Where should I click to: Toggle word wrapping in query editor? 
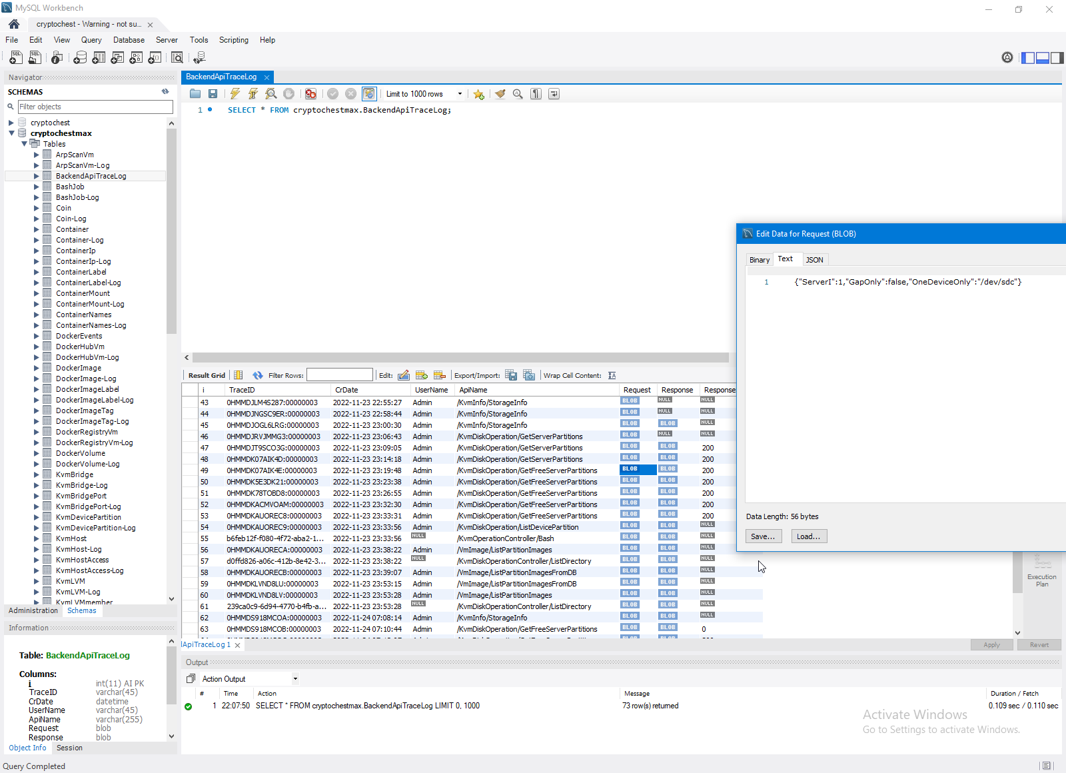coord(554,94)
